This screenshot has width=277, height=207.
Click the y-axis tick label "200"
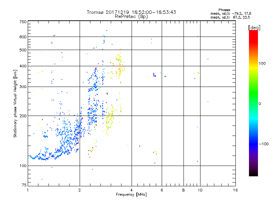[23, 116]
